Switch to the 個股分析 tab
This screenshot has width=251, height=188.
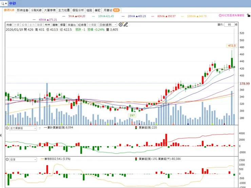(x=78, y=10)
